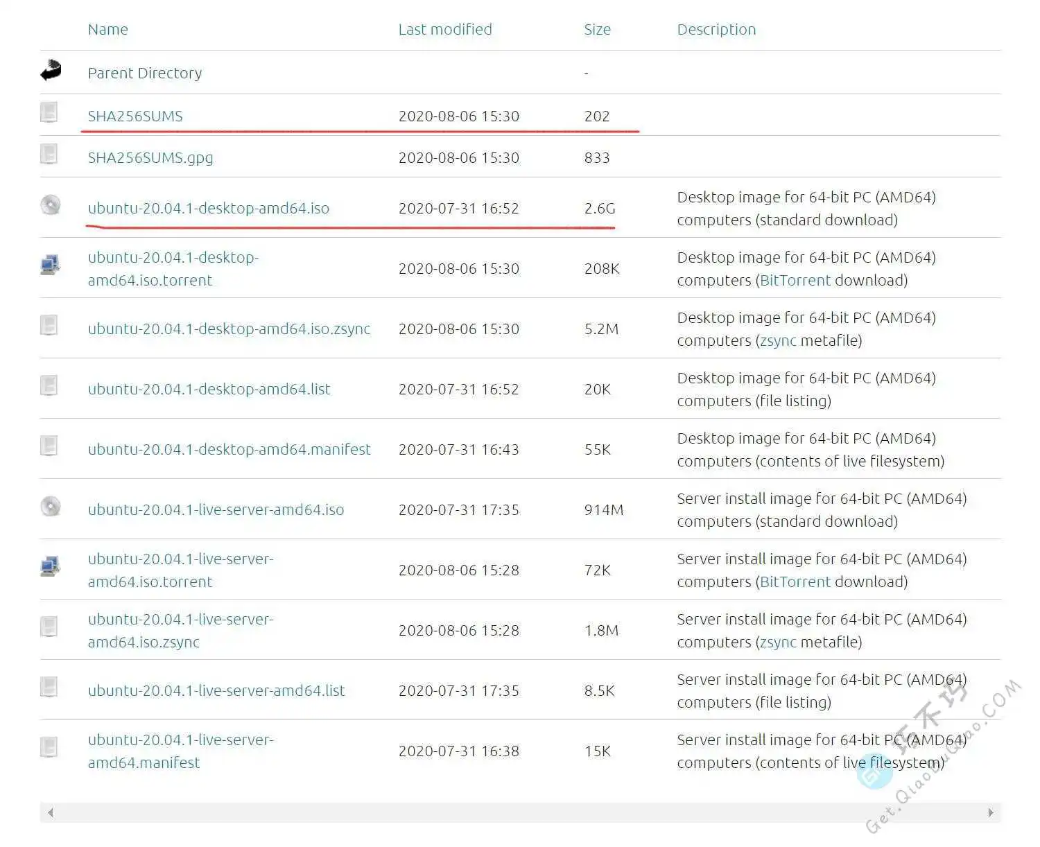Click the disc icon for live-server-amd64.iso

pyautogui.click(x=50, y=507)
